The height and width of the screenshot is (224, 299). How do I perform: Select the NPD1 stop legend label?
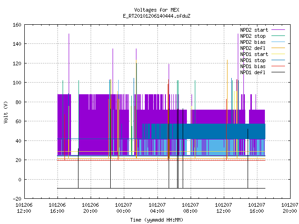(253, 60)
